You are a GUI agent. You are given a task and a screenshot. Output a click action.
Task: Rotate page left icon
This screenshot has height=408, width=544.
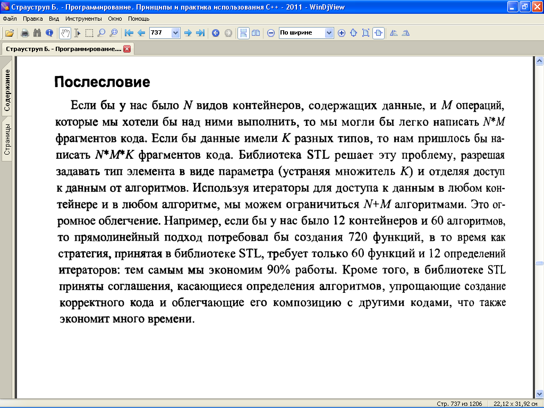[x=394, y=33]
